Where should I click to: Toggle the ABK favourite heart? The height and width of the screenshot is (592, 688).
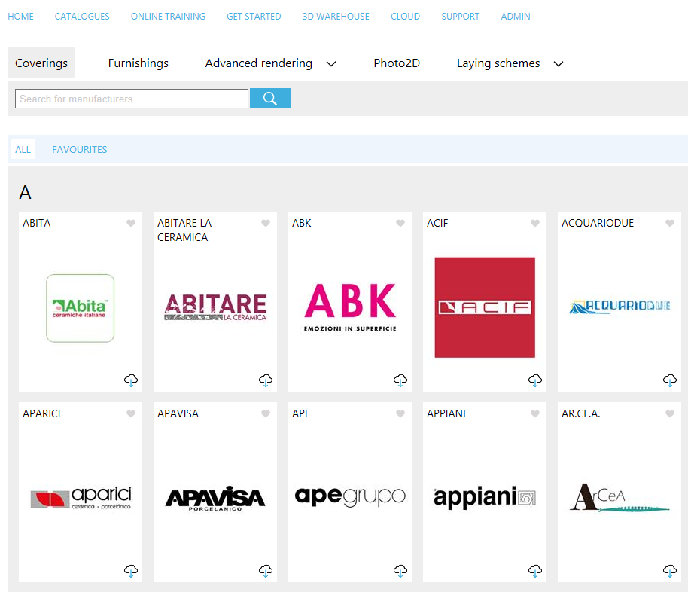point(400,223)
